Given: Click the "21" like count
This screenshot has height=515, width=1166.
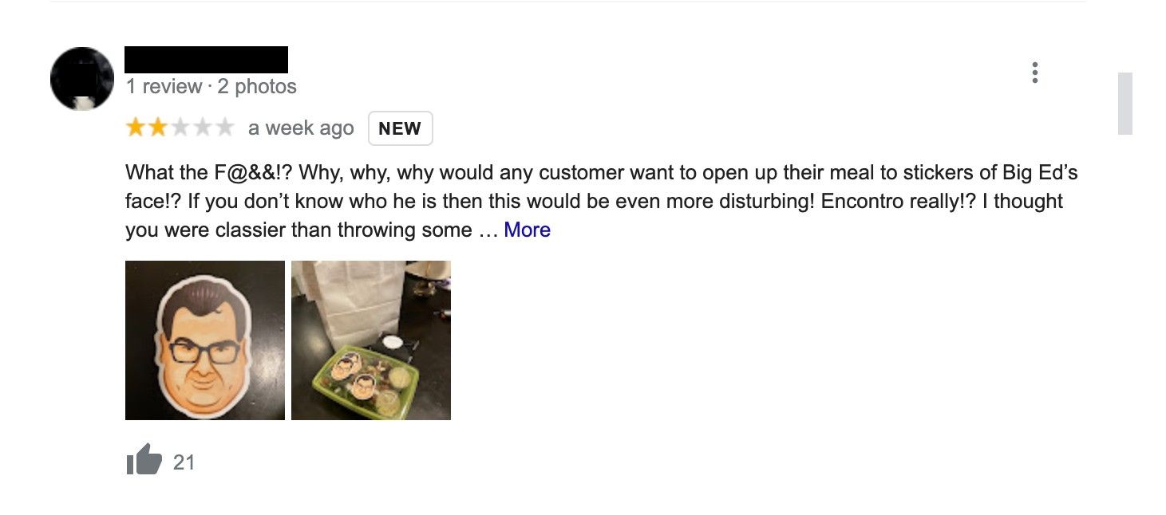Looking at the screenshot, I should [x=184, y=462].
